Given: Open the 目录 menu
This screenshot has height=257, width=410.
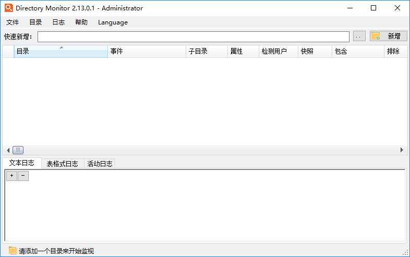Looking at the screenshot, I should (x=35, y=22).
